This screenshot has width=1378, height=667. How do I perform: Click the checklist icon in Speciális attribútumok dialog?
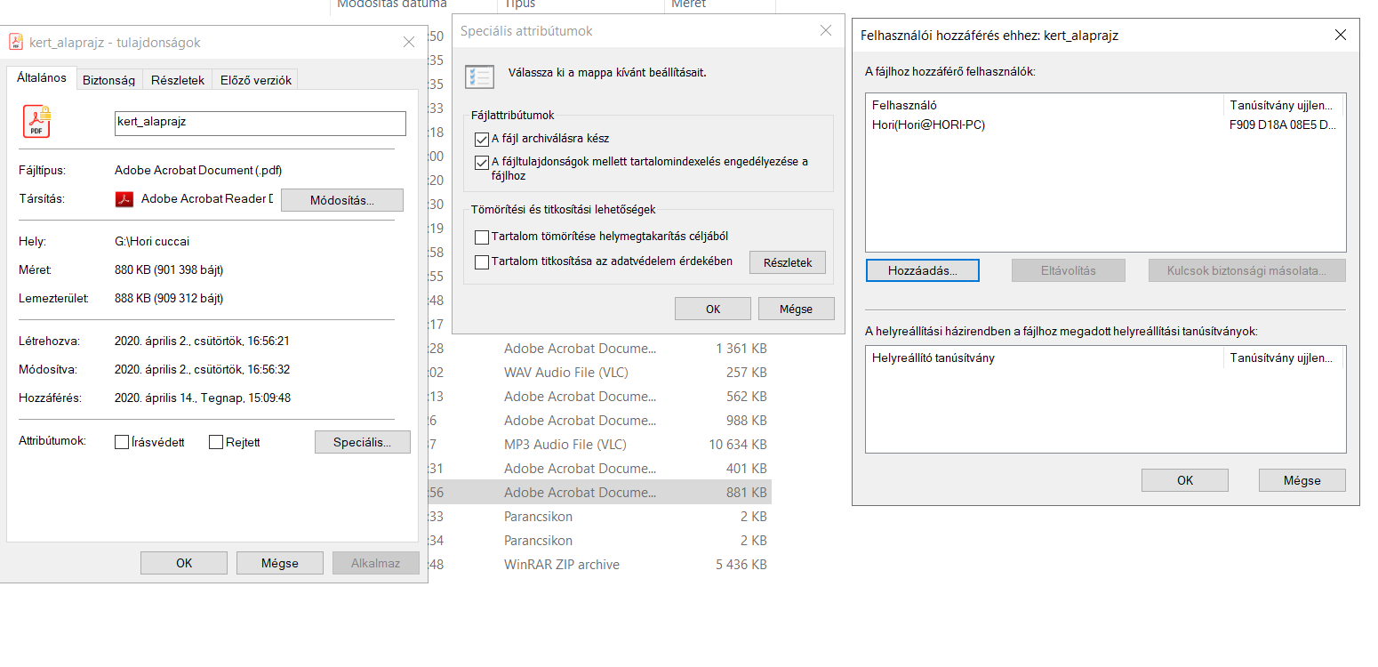coord(480,76)
